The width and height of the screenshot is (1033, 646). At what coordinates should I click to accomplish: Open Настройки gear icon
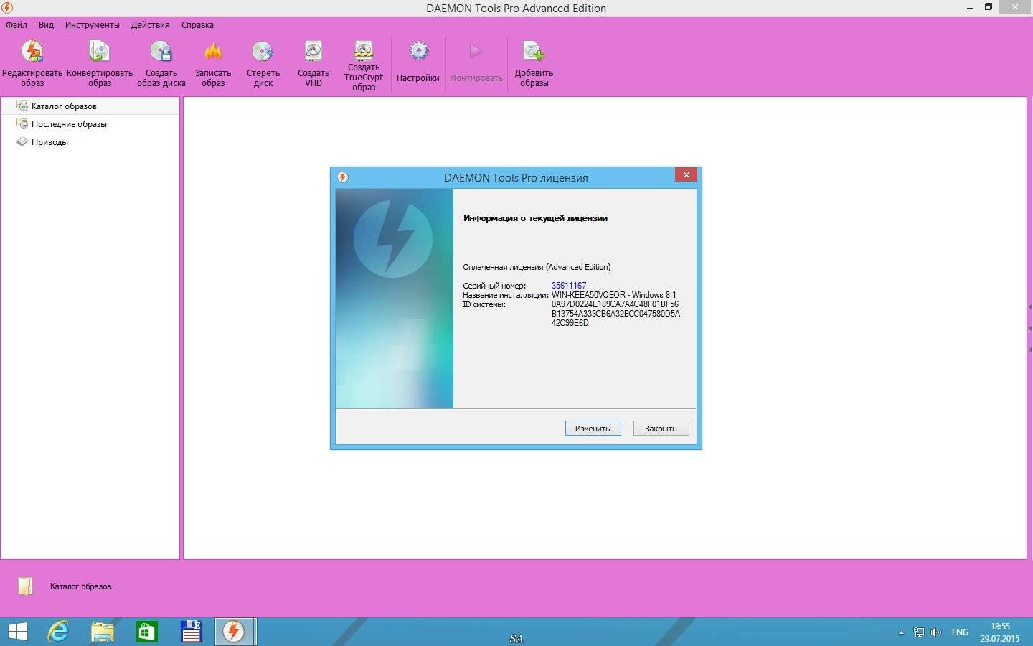click(418, 62)
